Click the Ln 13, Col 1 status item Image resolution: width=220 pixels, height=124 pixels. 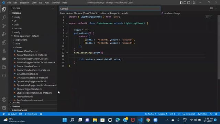coord(151,114)
